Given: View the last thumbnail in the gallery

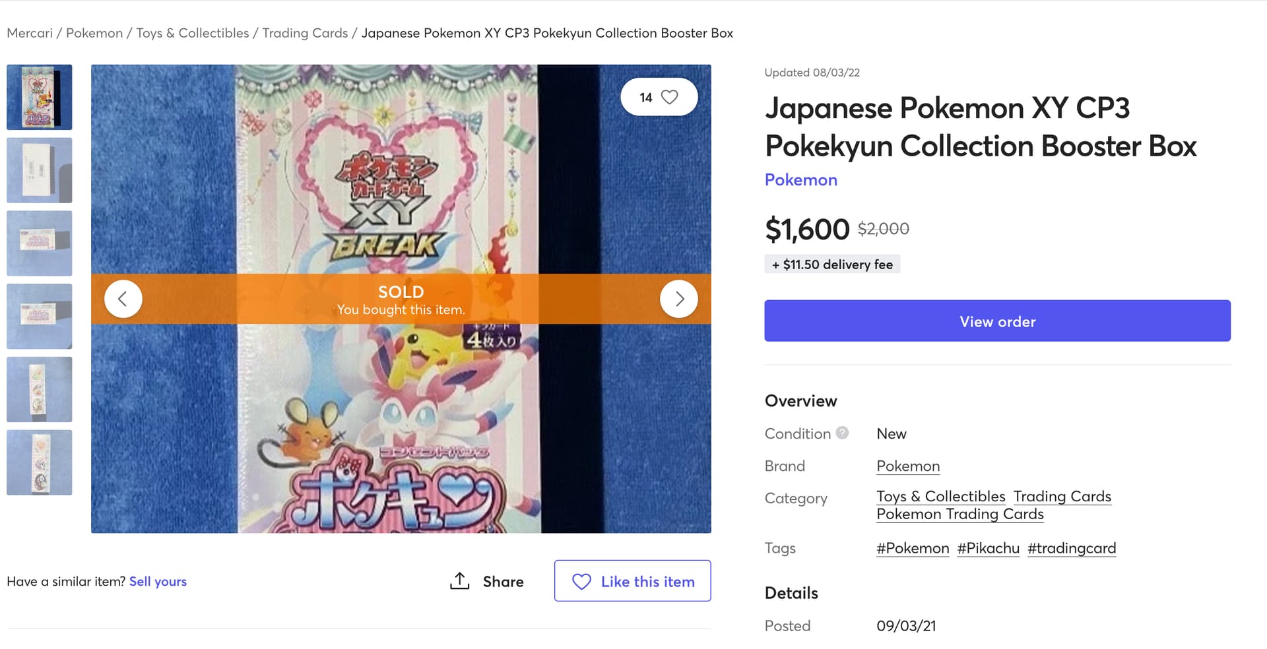Looking at the screenshot, I should coord(40,462).
